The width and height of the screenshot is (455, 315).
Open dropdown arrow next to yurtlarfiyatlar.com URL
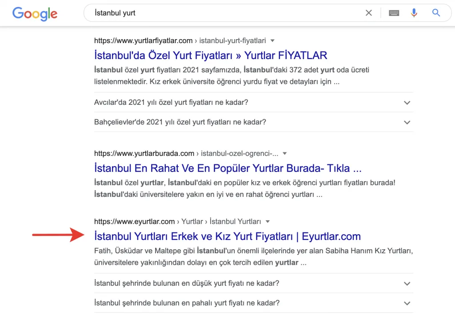coord(272,40)
